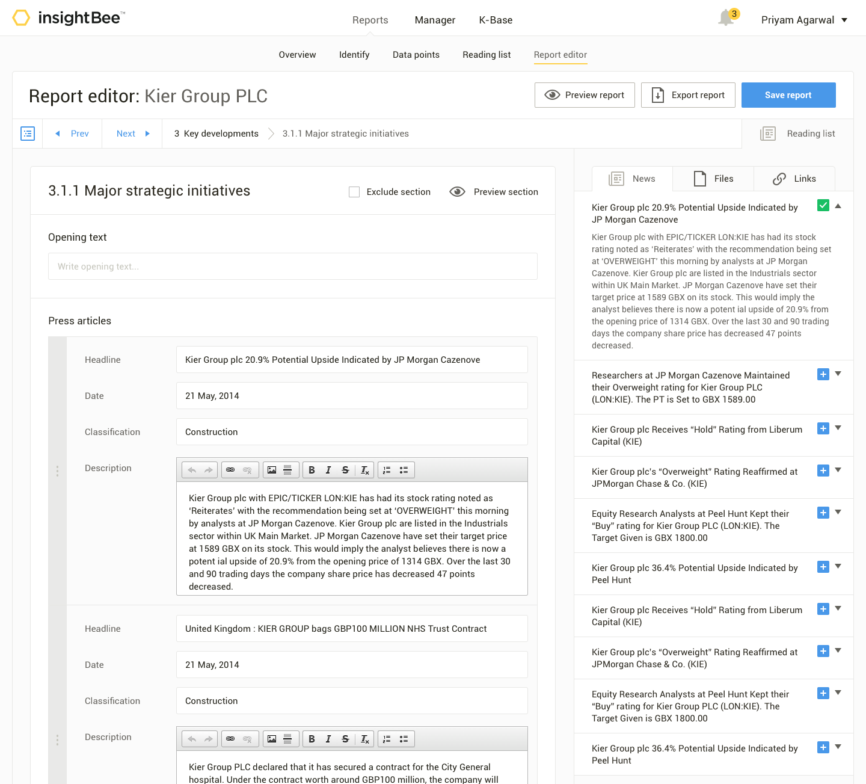
Task: Switch to the Overview tab
Action: [x=297, y=55]
